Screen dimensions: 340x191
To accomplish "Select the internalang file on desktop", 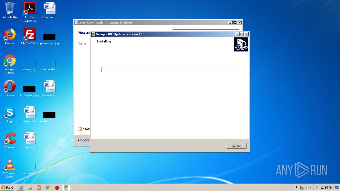I will pyautogui.click(x=29, y=170).
